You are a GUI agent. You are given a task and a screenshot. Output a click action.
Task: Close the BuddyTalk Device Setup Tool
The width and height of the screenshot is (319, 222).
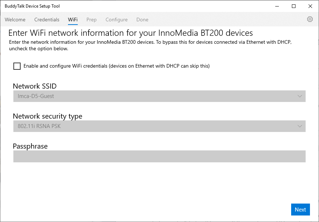pos(310,6)
